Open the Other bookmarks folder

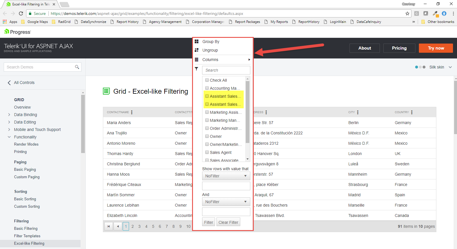438,22
